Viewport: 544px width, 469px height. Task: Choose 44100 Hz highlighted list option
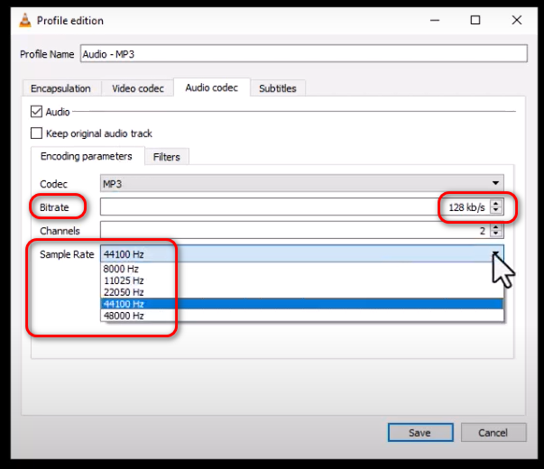pyautogui.click(x=302, y=304)
